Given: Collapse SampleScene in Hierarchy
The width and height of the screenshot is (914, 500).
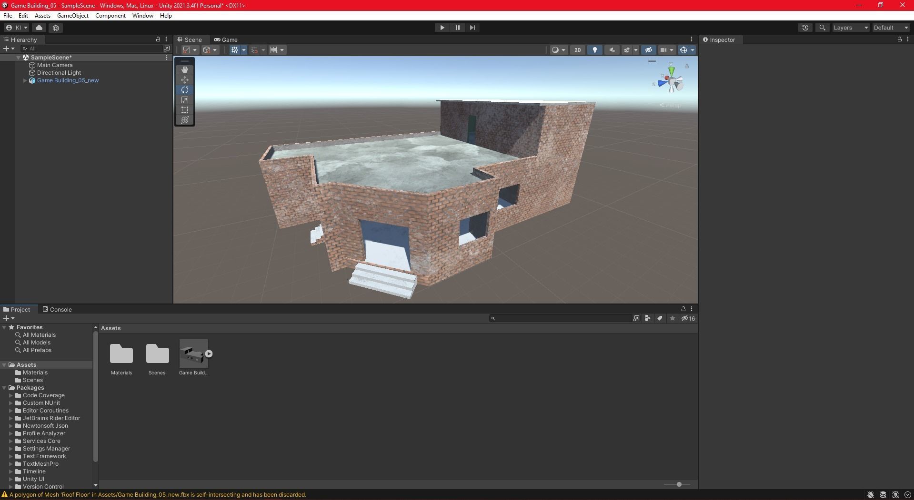Looking at the screenshot, I should (19, 58).
